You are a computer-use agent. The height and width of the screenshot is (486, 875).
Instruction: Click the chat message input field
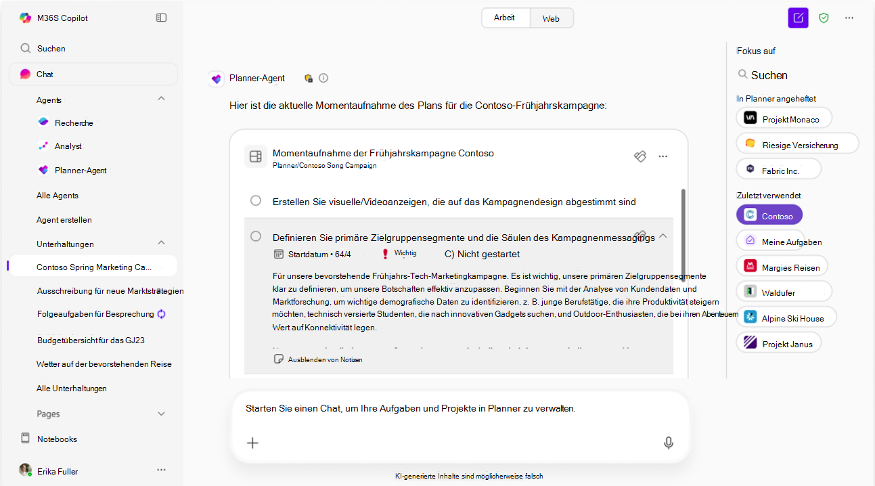(459, 426)
